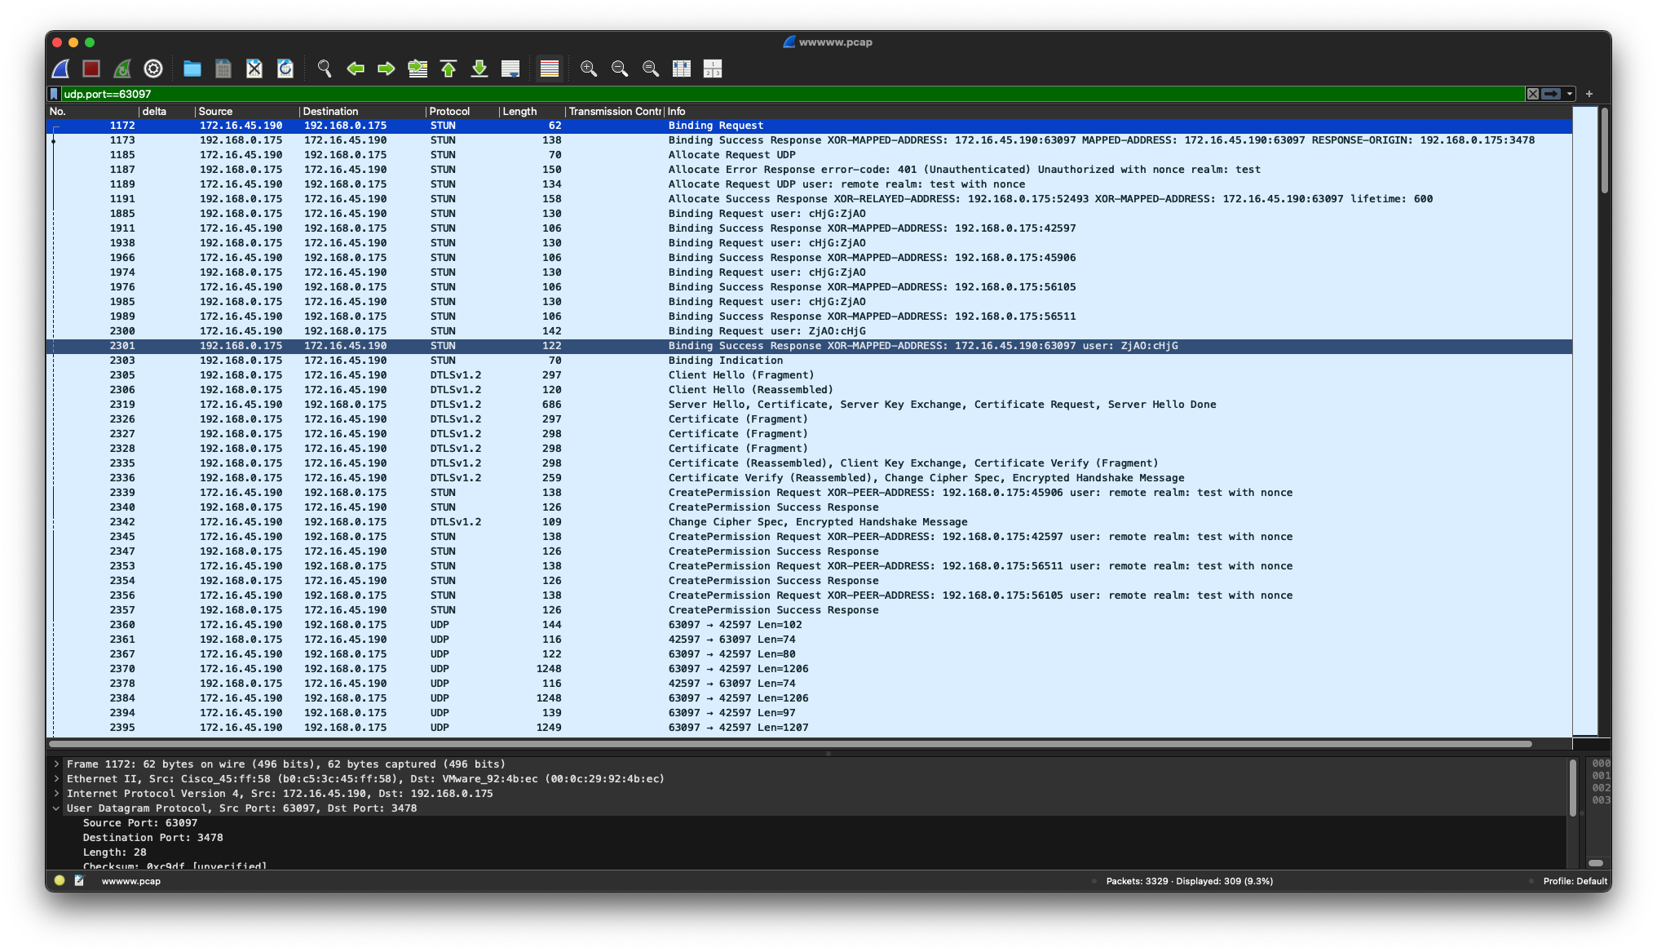Screen dimensions: 1657x952
Task: Click the zoom in magnifier icon
Action: 589,69
